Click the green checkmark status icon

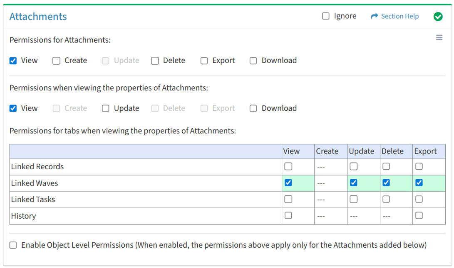(x=438, y=17)
